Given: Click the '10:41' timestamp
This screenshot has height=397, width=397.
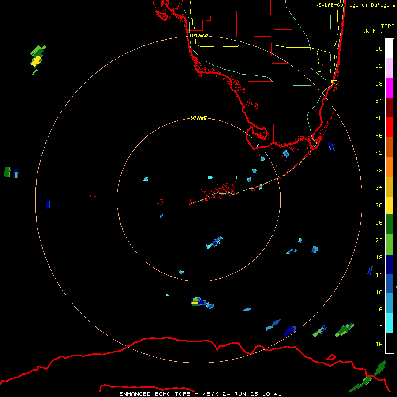Looking at the screenshot, I should pyautogui.click(x=272, y=394).
